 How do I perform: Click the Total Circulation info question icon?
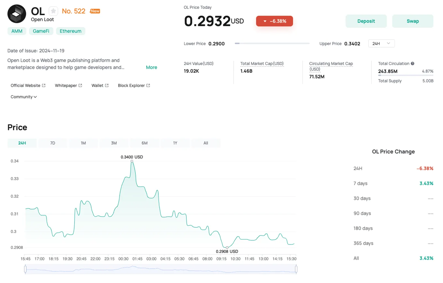413,64
